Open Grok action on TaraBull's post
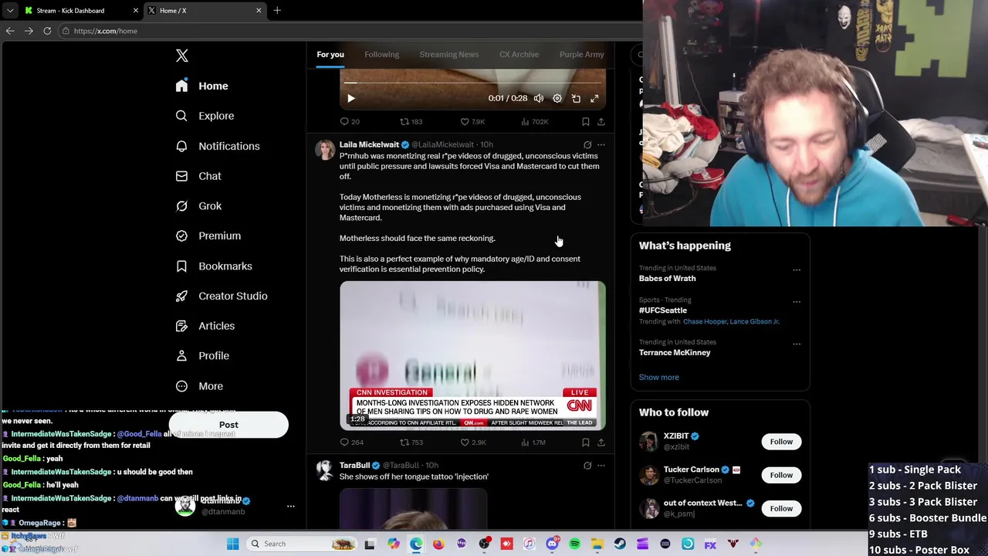Viewport: 988px width, 556px height. (587, 466)
